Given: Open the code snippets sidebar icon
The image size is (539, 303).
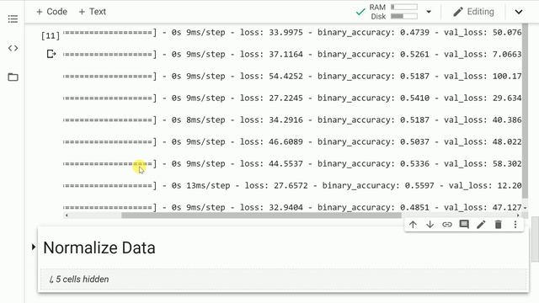Looking at the screenshot, I should [x=13, y=48].
